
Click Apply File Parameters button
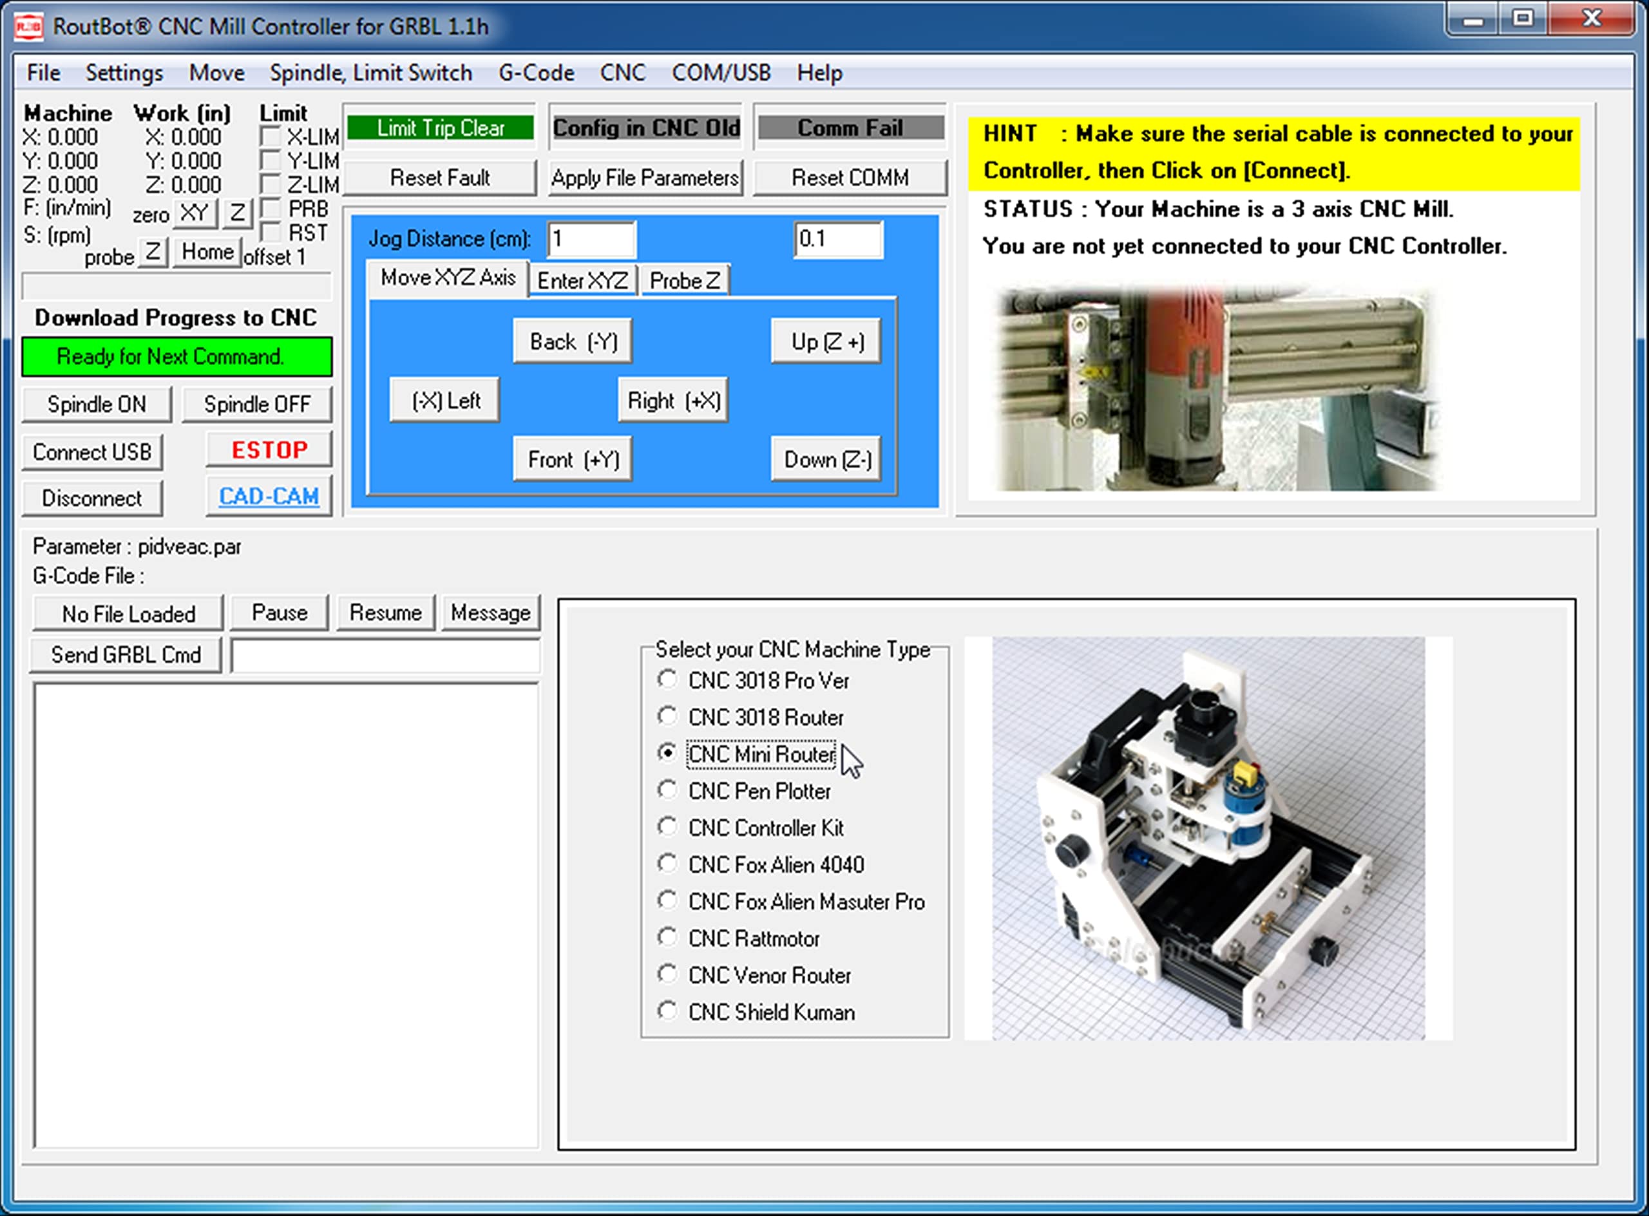click(645, 177)
